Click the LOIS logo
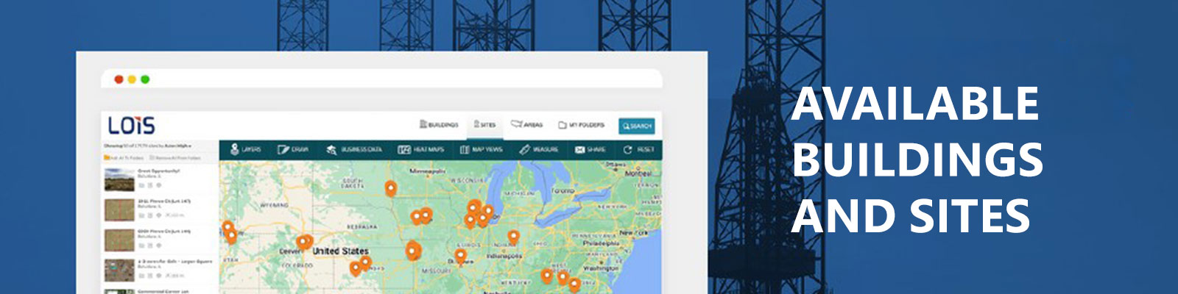The width and height of the screenshot is (1178, 294). (132, 125)
